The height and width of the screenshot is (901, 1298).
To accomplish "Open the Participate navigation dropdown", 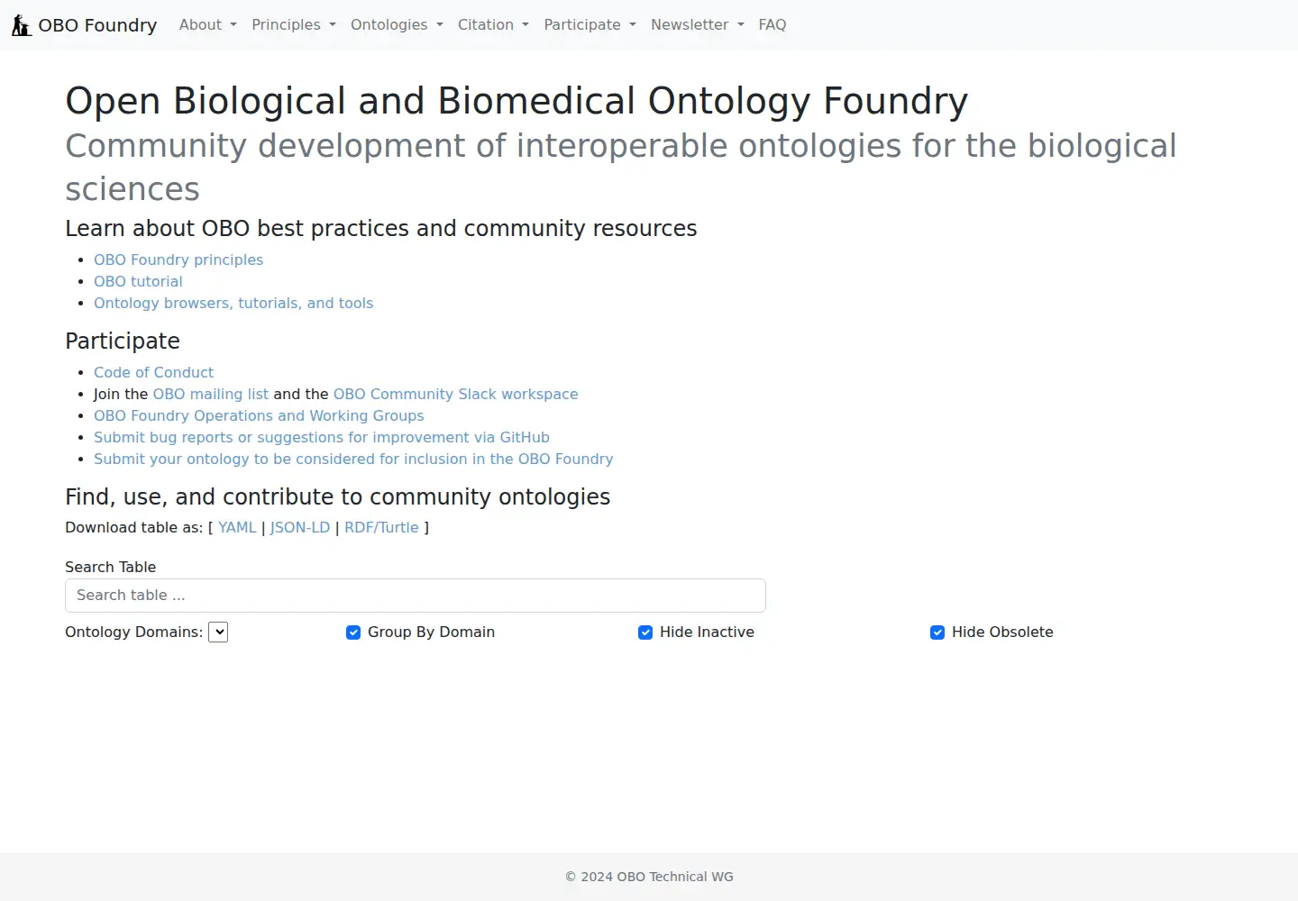I will point(590,25).
